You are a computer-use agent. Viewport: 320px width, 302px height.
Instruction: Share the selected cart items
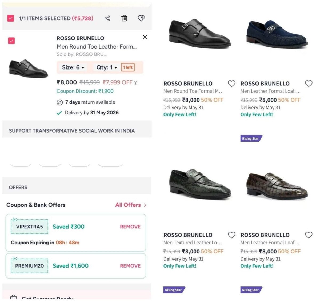pos(107,18)
